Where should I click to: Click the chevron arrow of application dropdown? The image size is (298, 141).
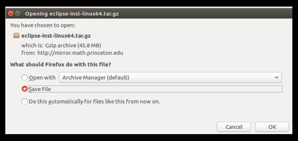pyautogui.click(x=277, y=77)
